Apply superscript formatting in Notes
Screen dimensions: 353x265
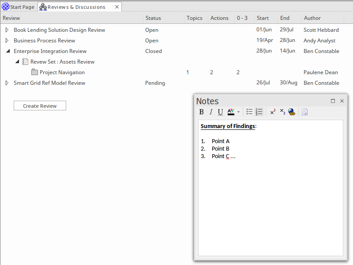click(x=273, y=112)
